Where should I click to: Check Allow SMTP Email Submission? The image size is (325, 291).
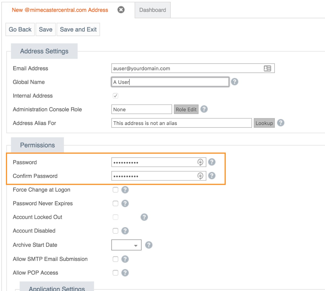click(115, 259)
